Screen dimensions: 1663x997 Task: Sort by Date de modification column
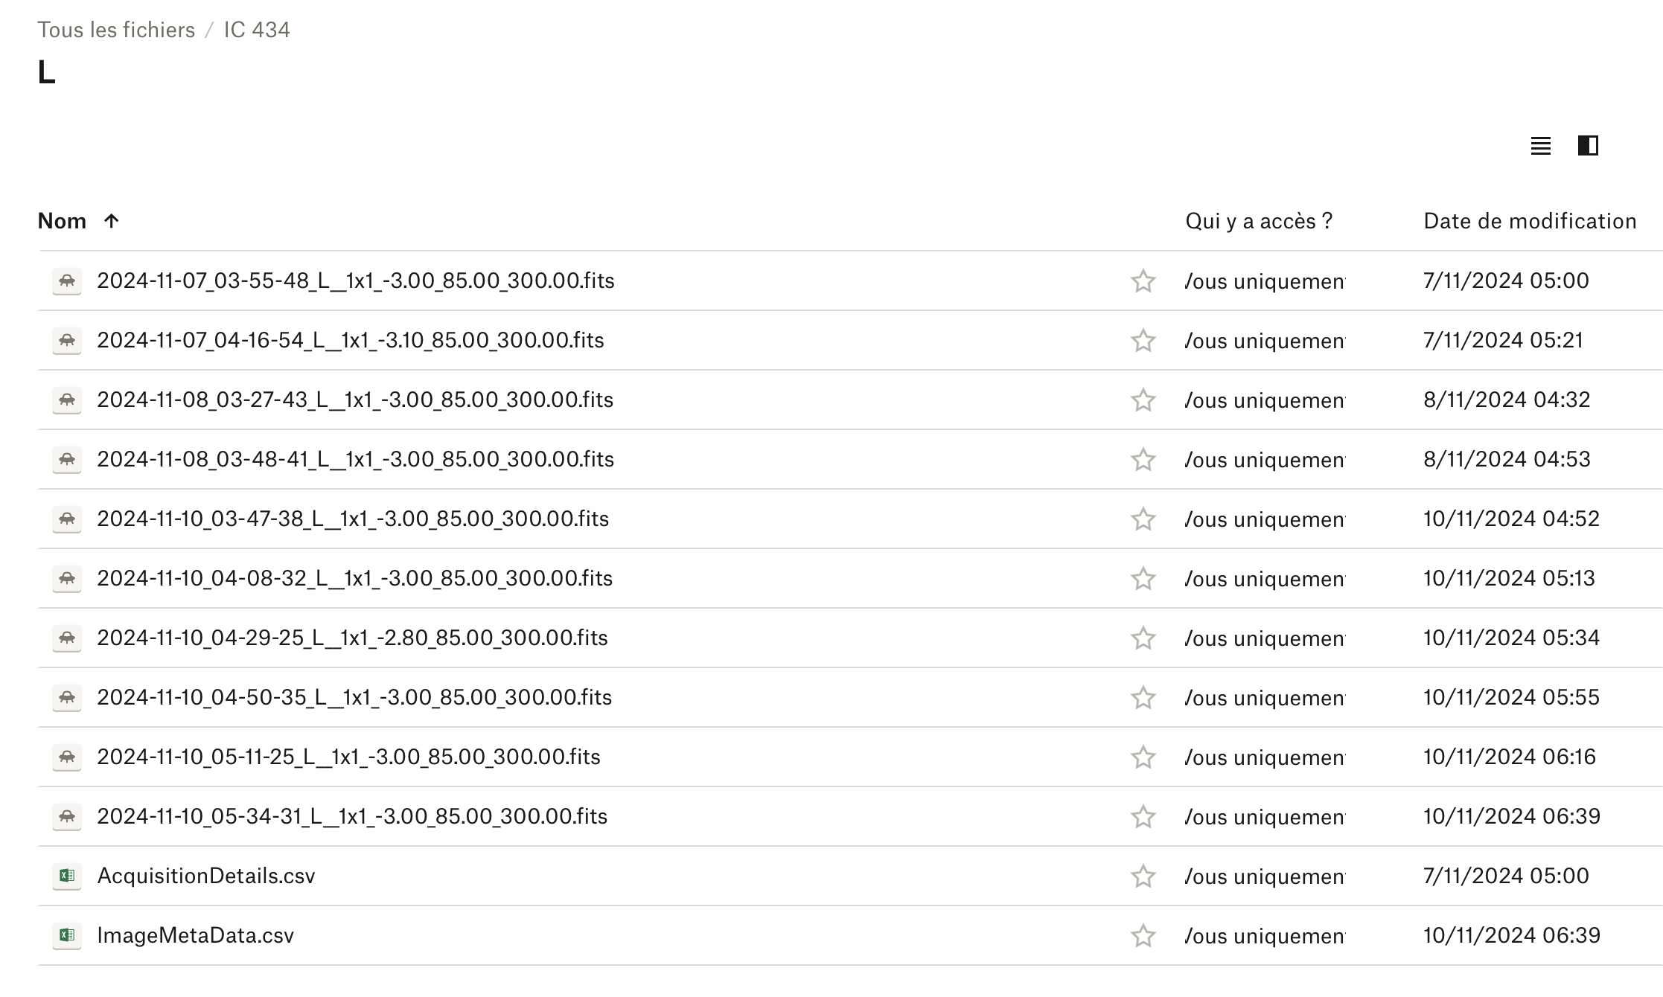pyautogui.click(x=1529, y=221)
